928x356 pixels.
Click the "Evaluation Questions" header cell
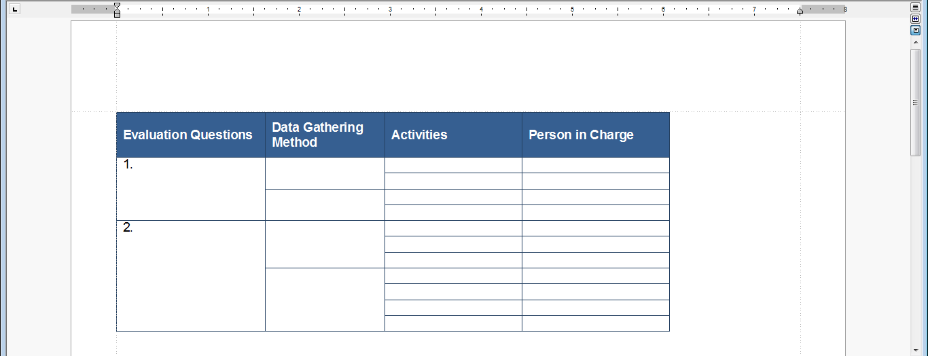pyautogui.click(x=191, y=135)
